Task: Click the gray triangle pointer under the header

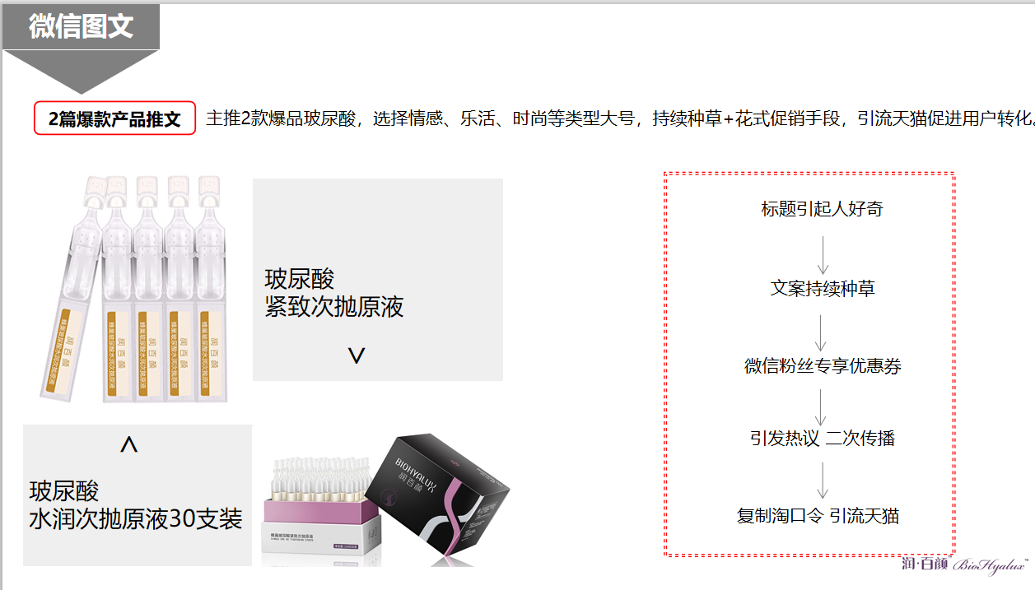Action: pos(81,72)
